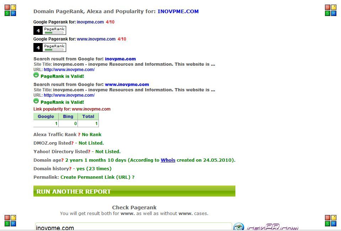Click the green S icon in the top-left corner
The image size is (341, 231).
coord(7,13)
